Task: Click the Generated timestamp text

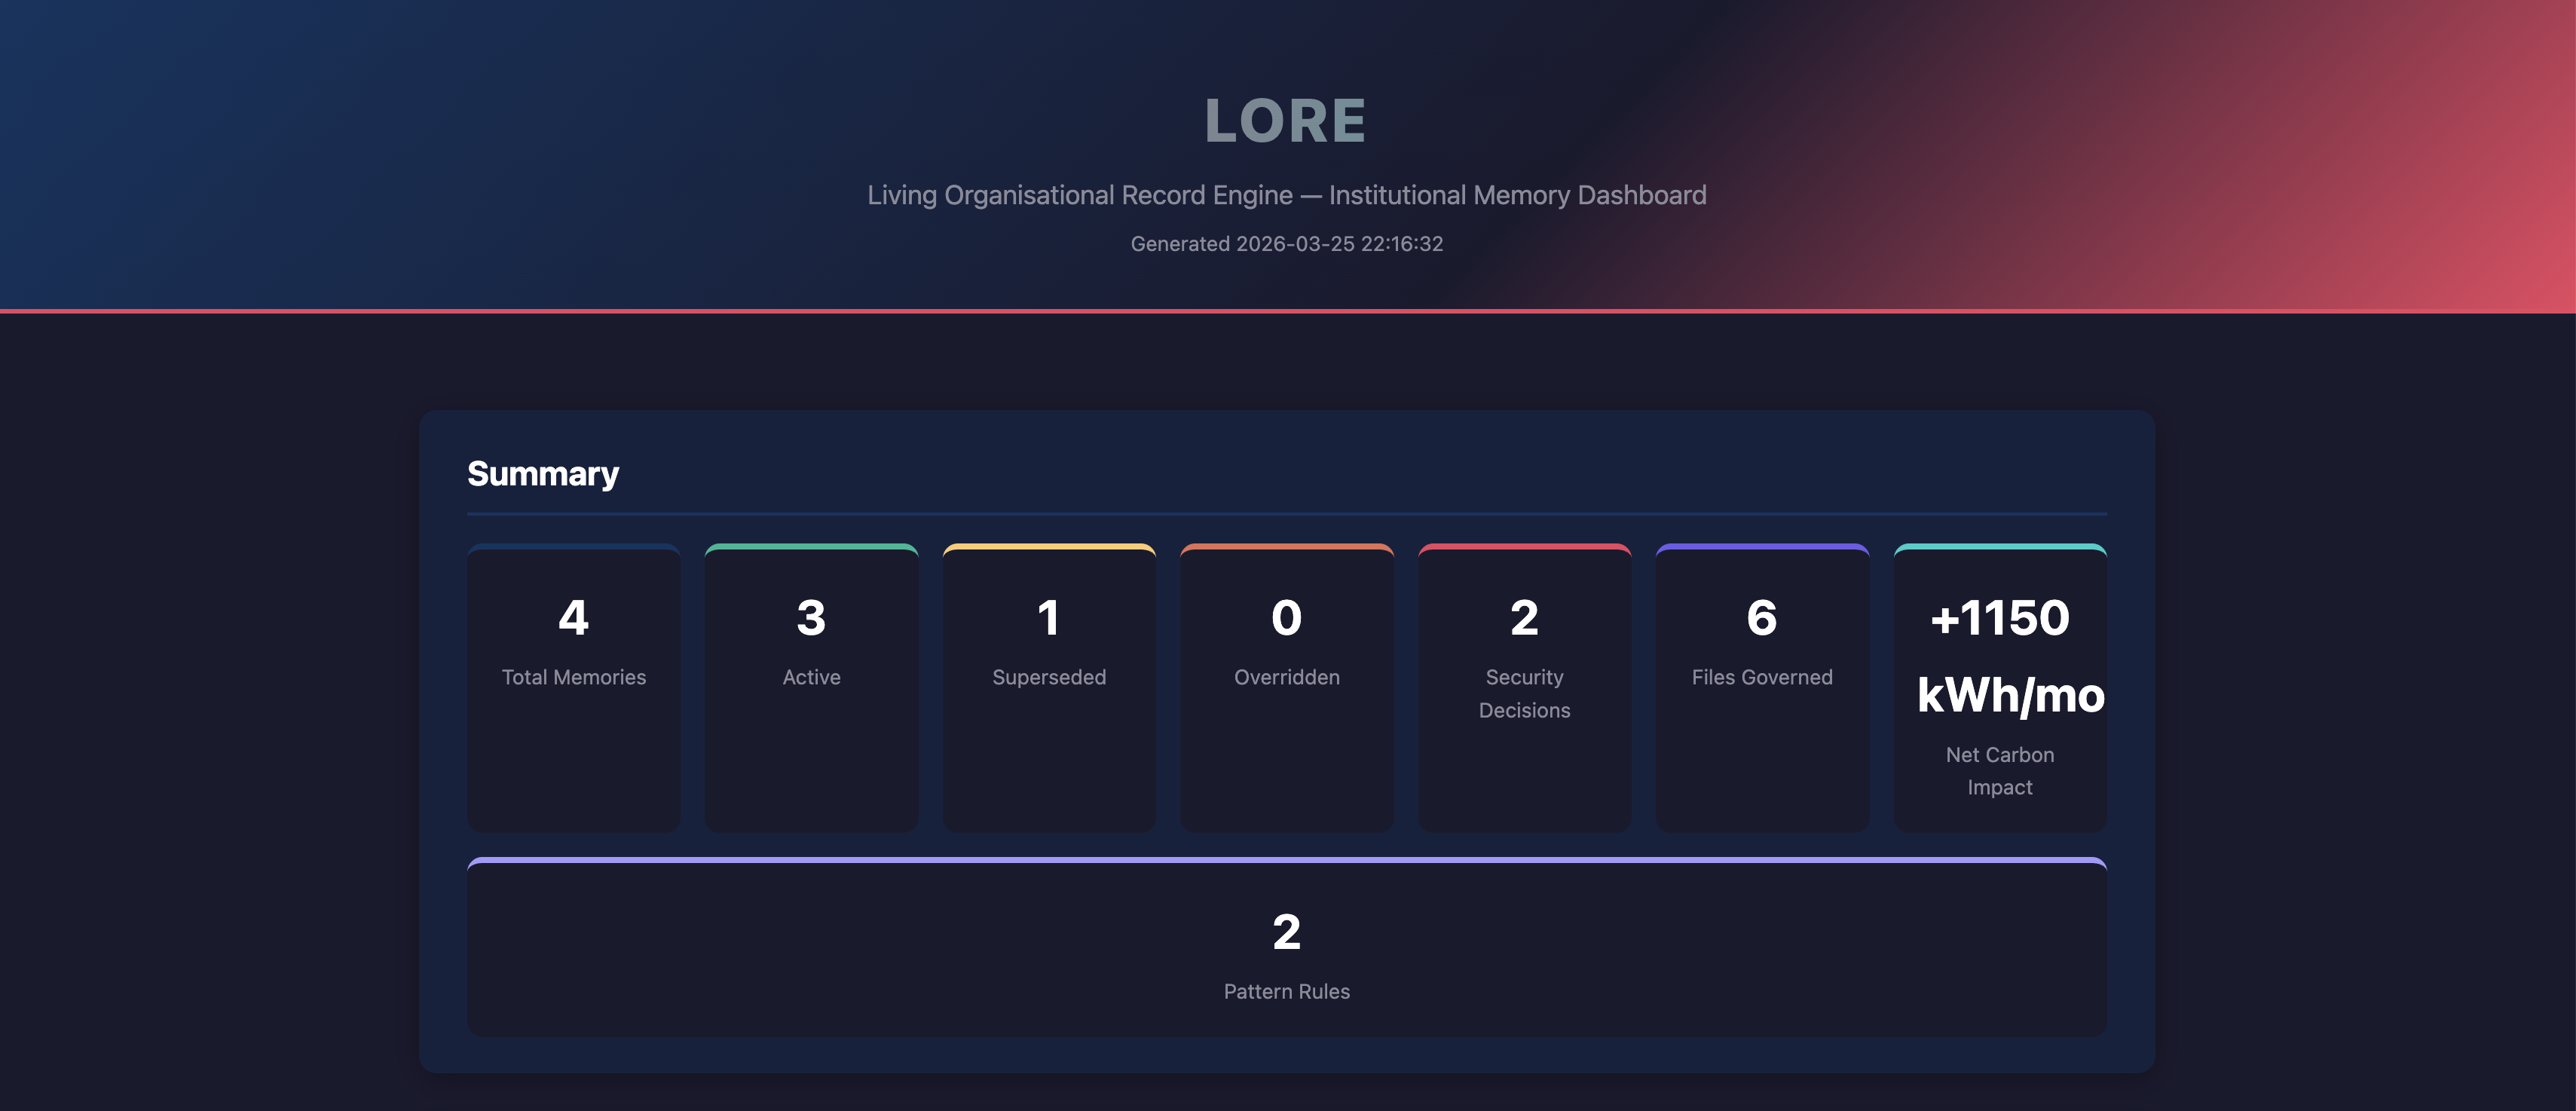Action: [x=1286, y=244]
